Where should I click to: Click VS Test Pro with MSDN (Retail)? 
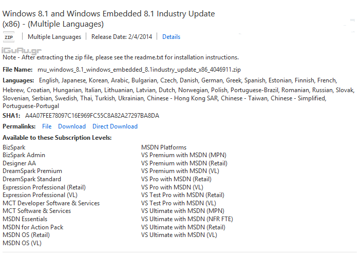(x=183, y=195)
